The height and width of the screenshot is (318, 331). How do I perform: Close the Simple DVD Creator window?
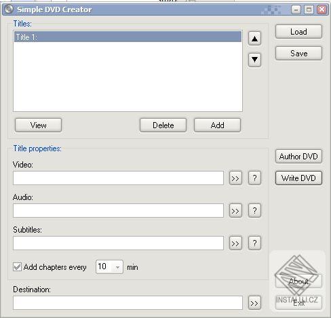click(x=322, y=9)
